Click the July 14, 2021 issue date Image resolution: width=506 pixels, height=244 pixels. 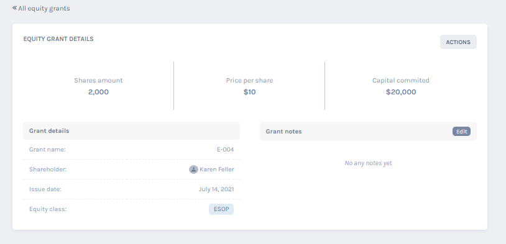coord(216,189)
